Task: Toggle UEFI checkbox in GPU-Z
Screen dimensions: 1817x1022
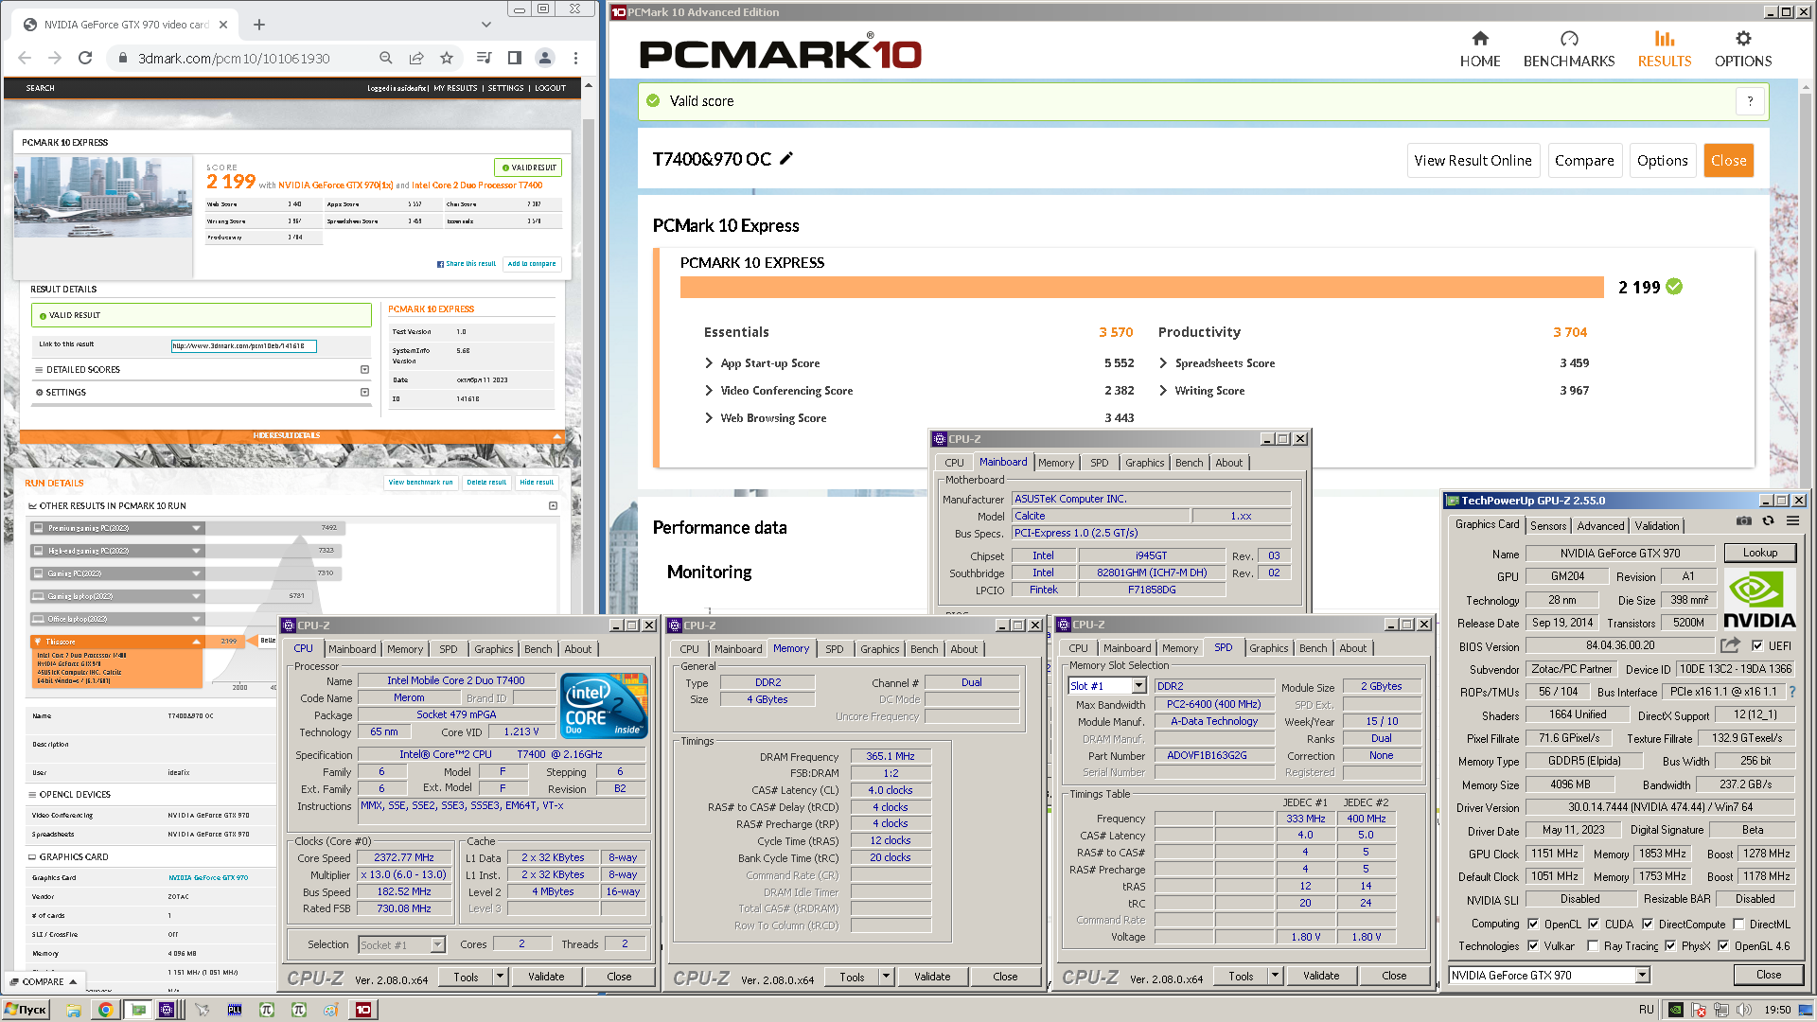Action: pos(1757,646)
